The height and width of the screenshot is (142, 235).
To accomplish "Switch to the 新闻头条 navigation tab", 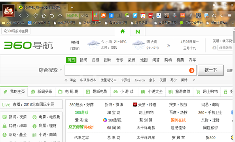I will [x=42, y=92].
